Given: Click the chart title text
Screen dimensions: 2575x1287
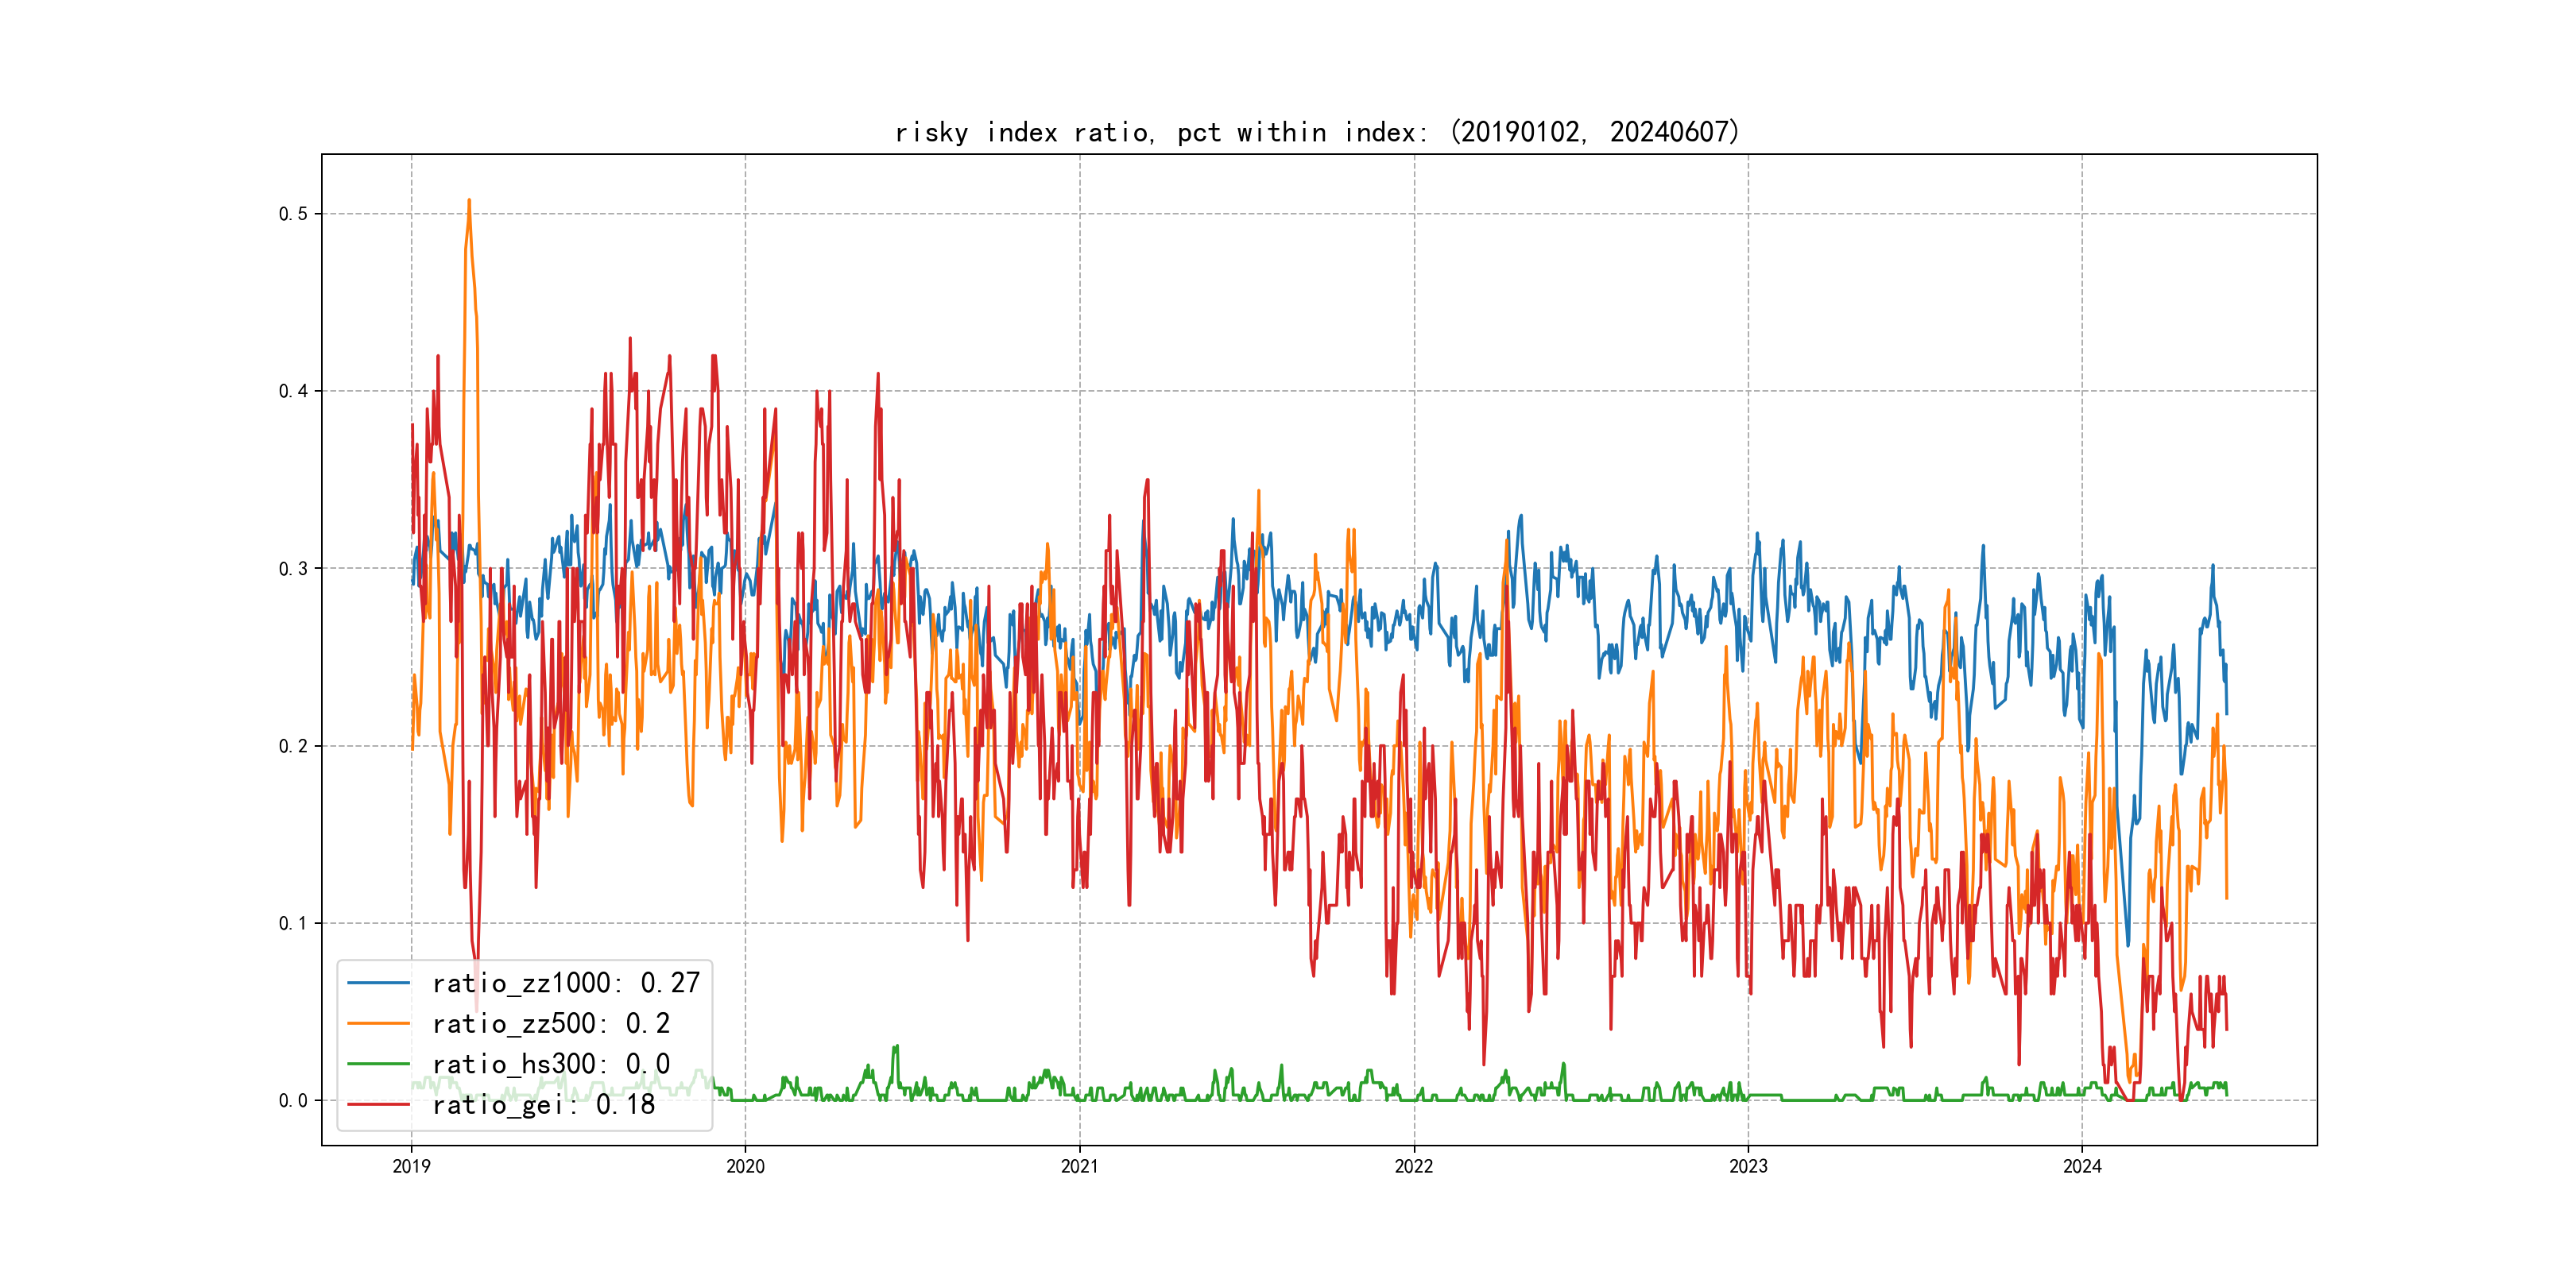Looking at the screenshot, I should tap(1318, 132).
